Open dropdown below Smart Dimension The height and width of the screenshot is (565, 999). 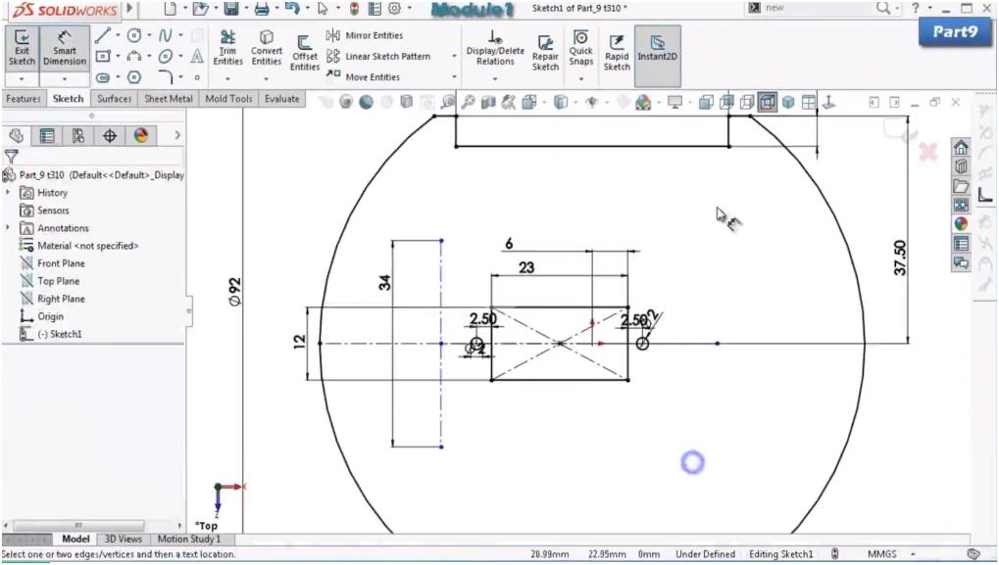pos(65,79)
